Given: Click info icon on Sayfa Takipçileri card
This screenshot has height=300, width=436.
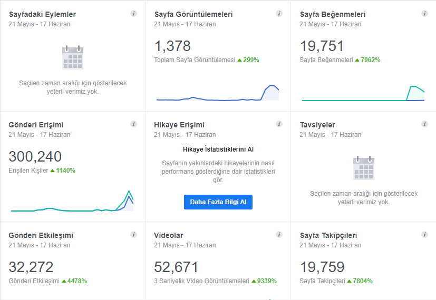Looking at the screenshot, I should click(x=424, y=235).
